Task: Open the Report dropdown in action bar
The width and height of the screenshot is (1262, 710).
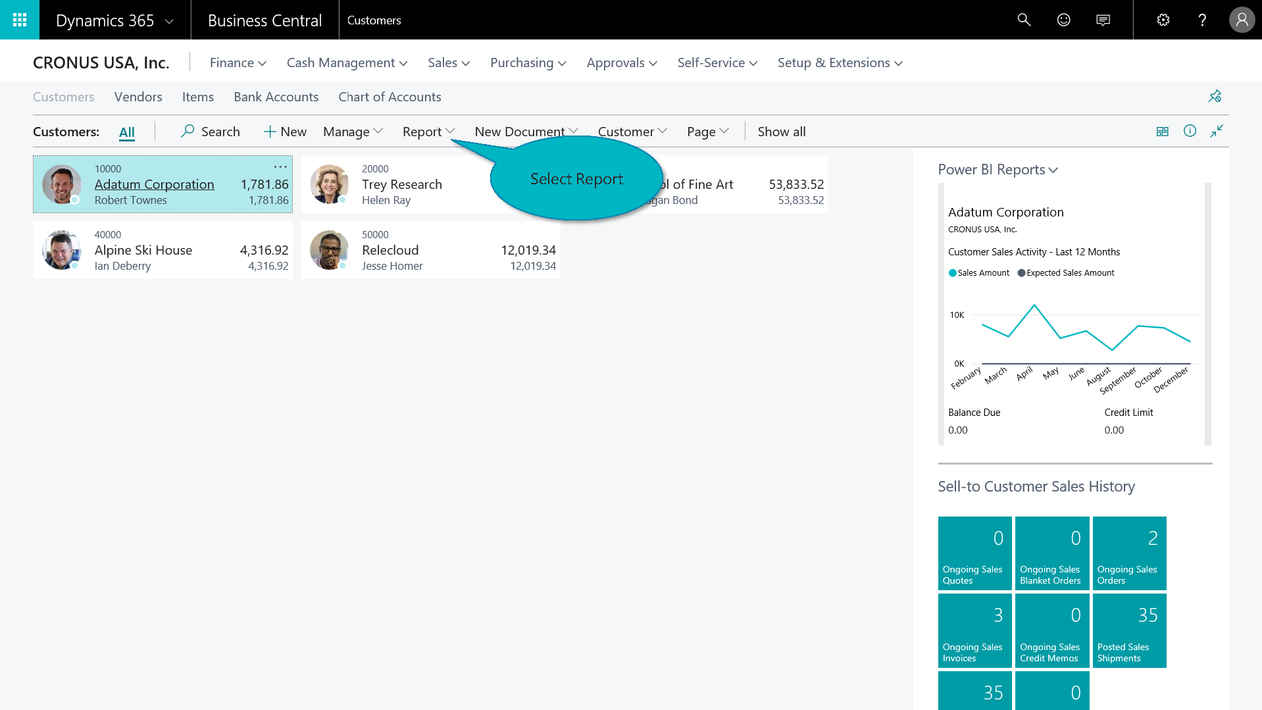Action: click(428, 132)
